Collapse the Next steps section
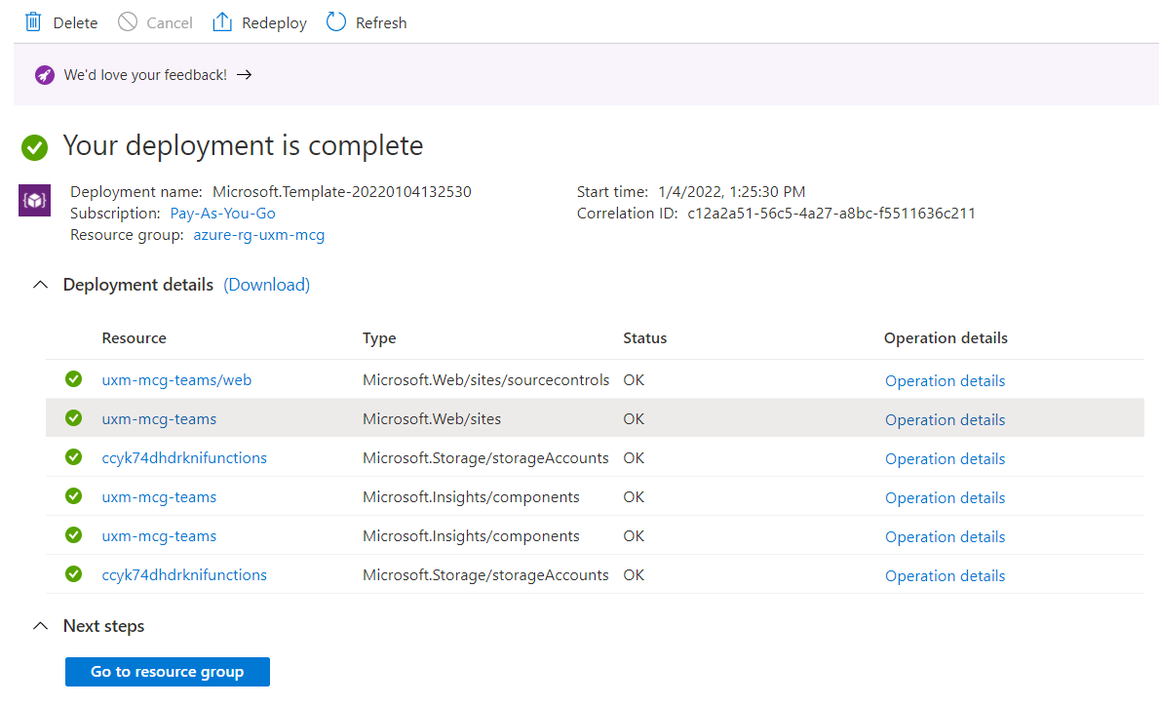The image size is (1159, 706). coord(40,626)
